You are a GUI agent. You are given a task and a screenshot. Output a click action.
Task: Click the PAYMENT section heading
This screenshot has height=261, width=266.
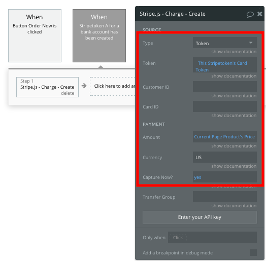point(154,124)
